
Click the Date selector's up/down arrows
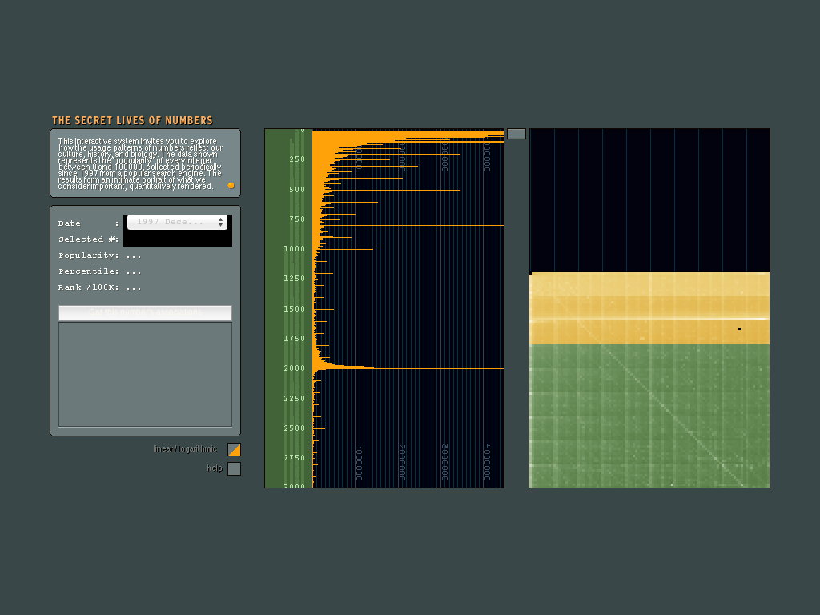tap(220, 222)
